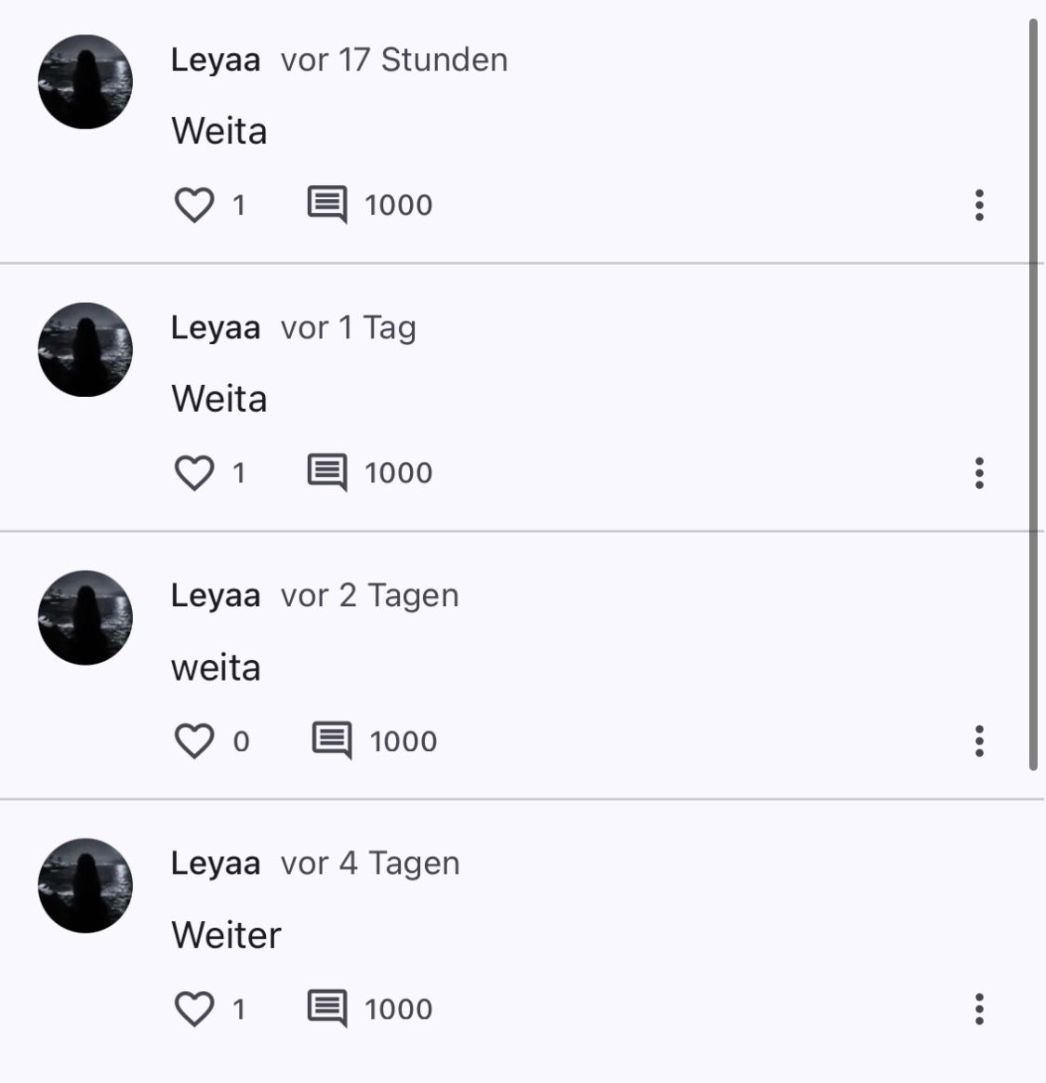View replies on the Weiter comment
Viewport: 1046px width, 1083px height.
point(327,1009)
